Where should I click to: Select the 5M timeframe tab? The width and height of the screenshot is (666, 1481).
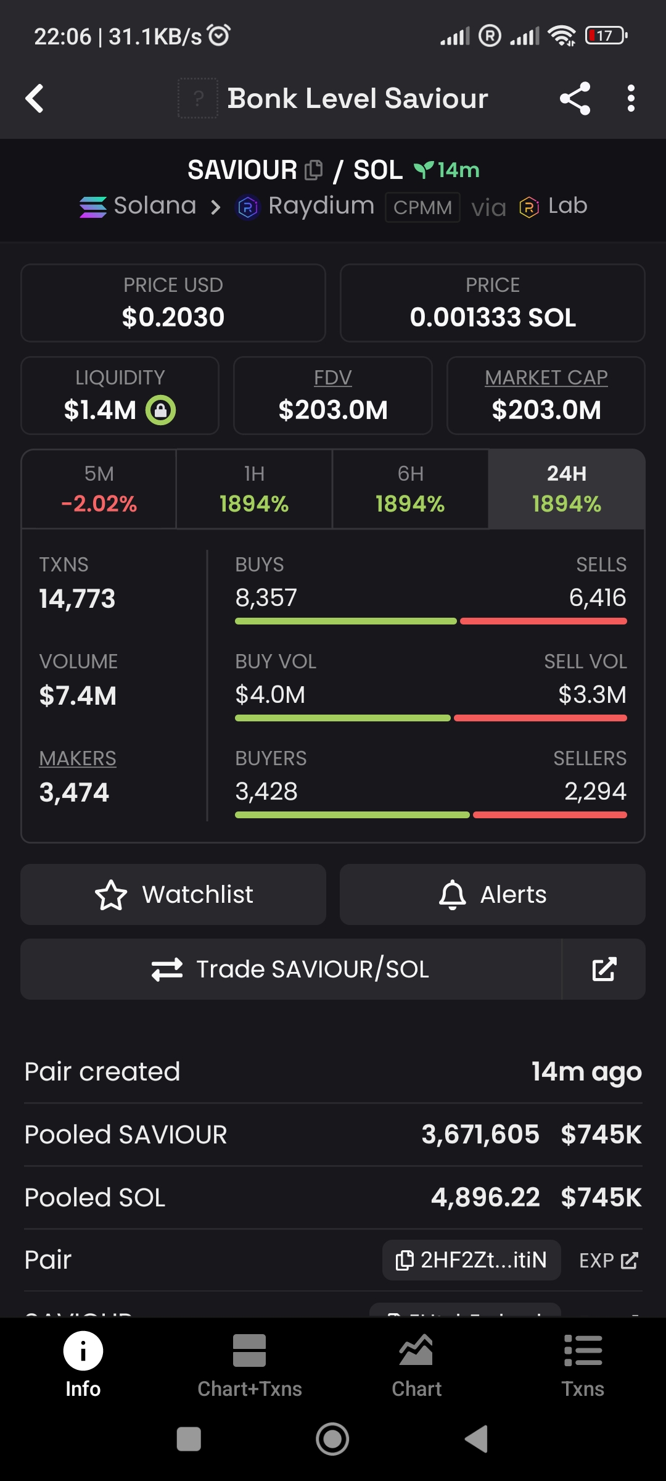99,489
